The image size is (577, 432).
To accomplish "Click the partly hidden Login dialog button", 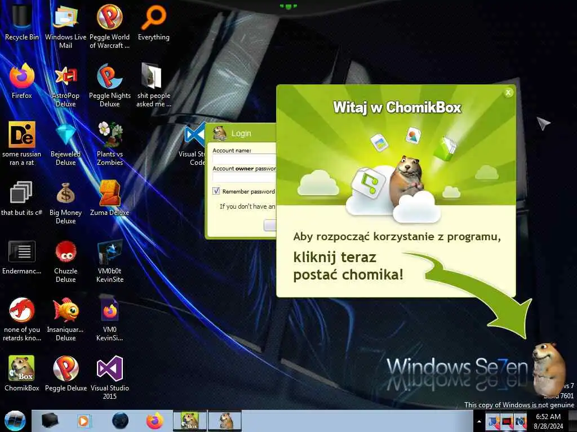I will (270, 225).
